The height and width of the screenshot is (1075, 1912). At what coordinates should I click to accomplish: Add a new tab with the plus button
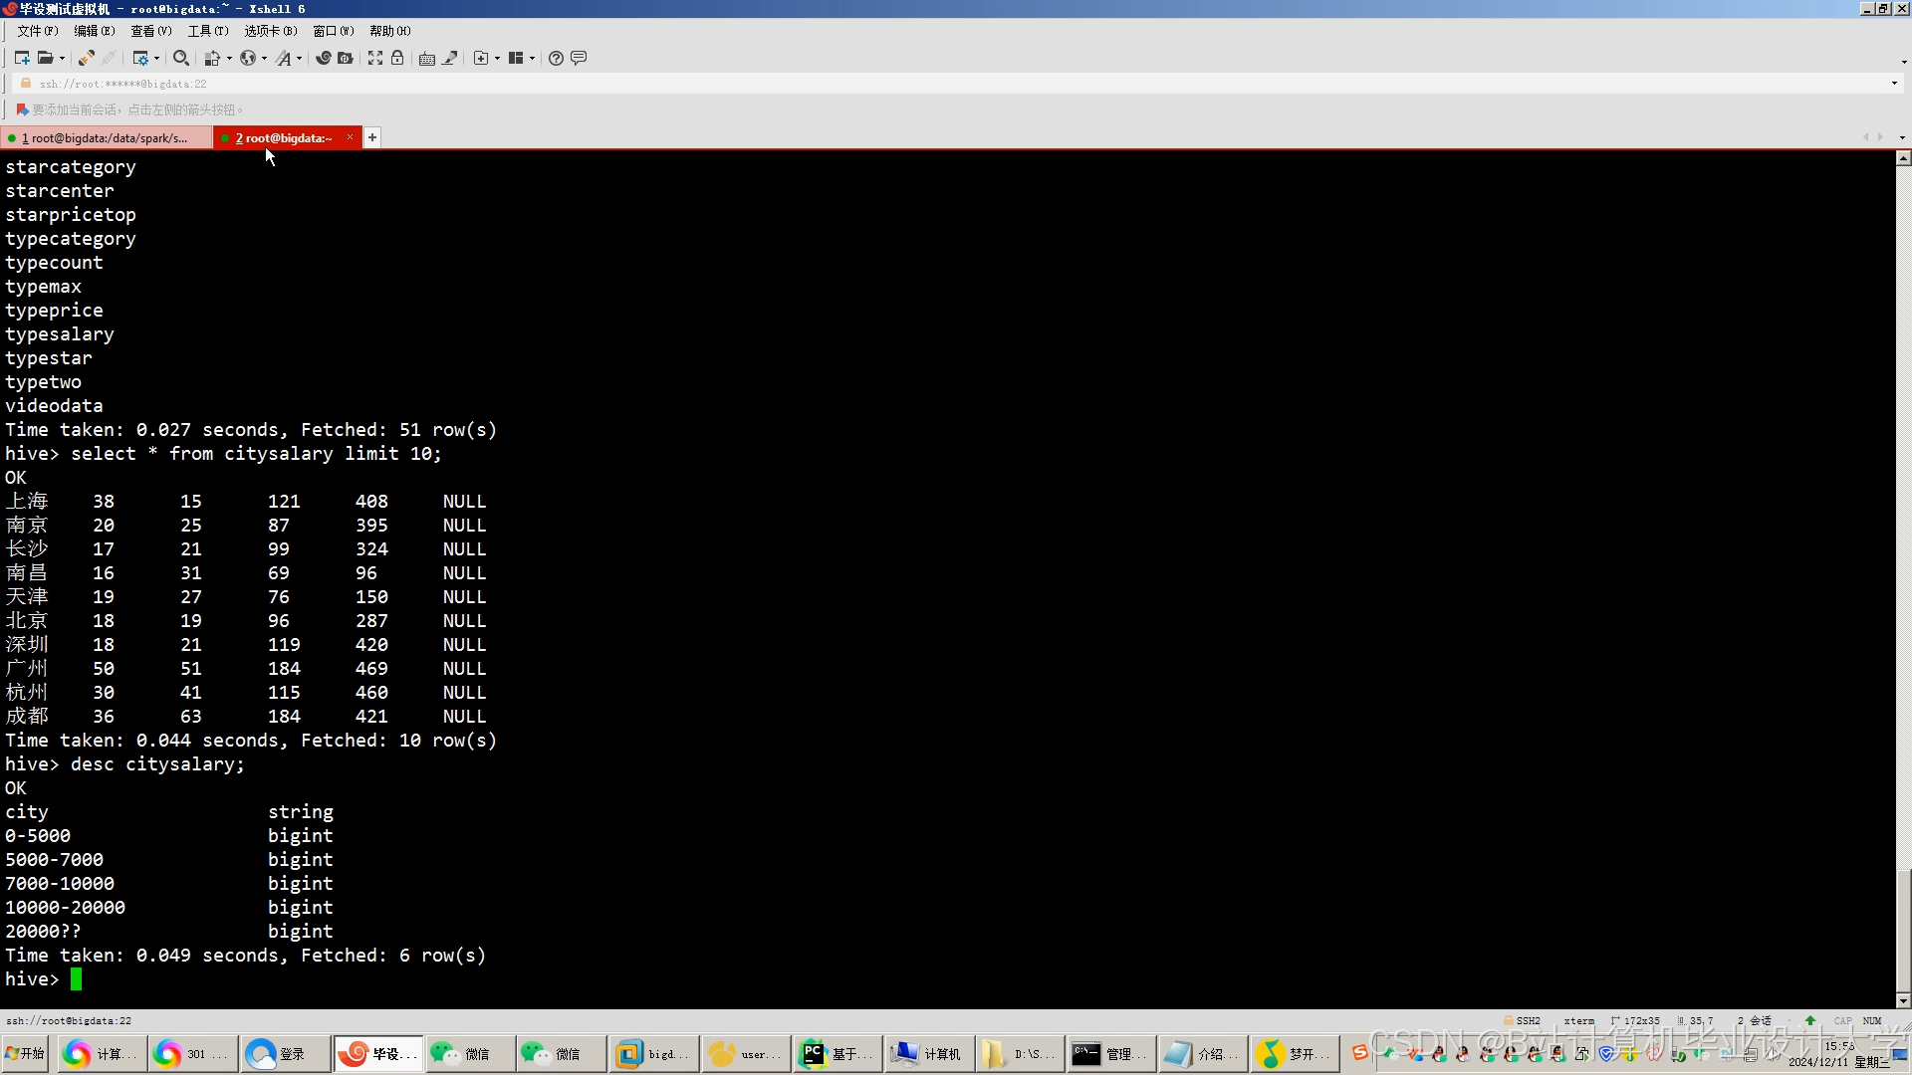pos(372,137)
